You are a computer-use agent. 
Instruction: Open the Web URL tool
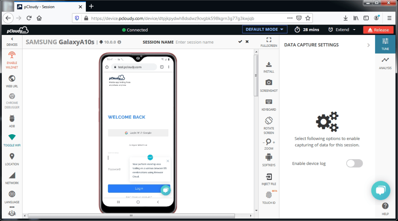point(12,81)
